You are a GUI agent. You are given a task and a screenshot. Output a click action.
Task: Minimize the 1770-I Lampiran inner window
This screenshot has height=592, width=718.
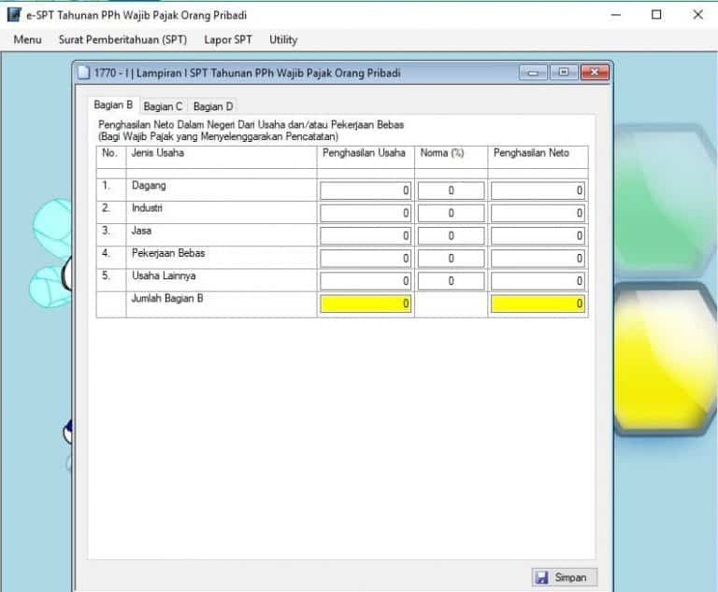(535, 73)
